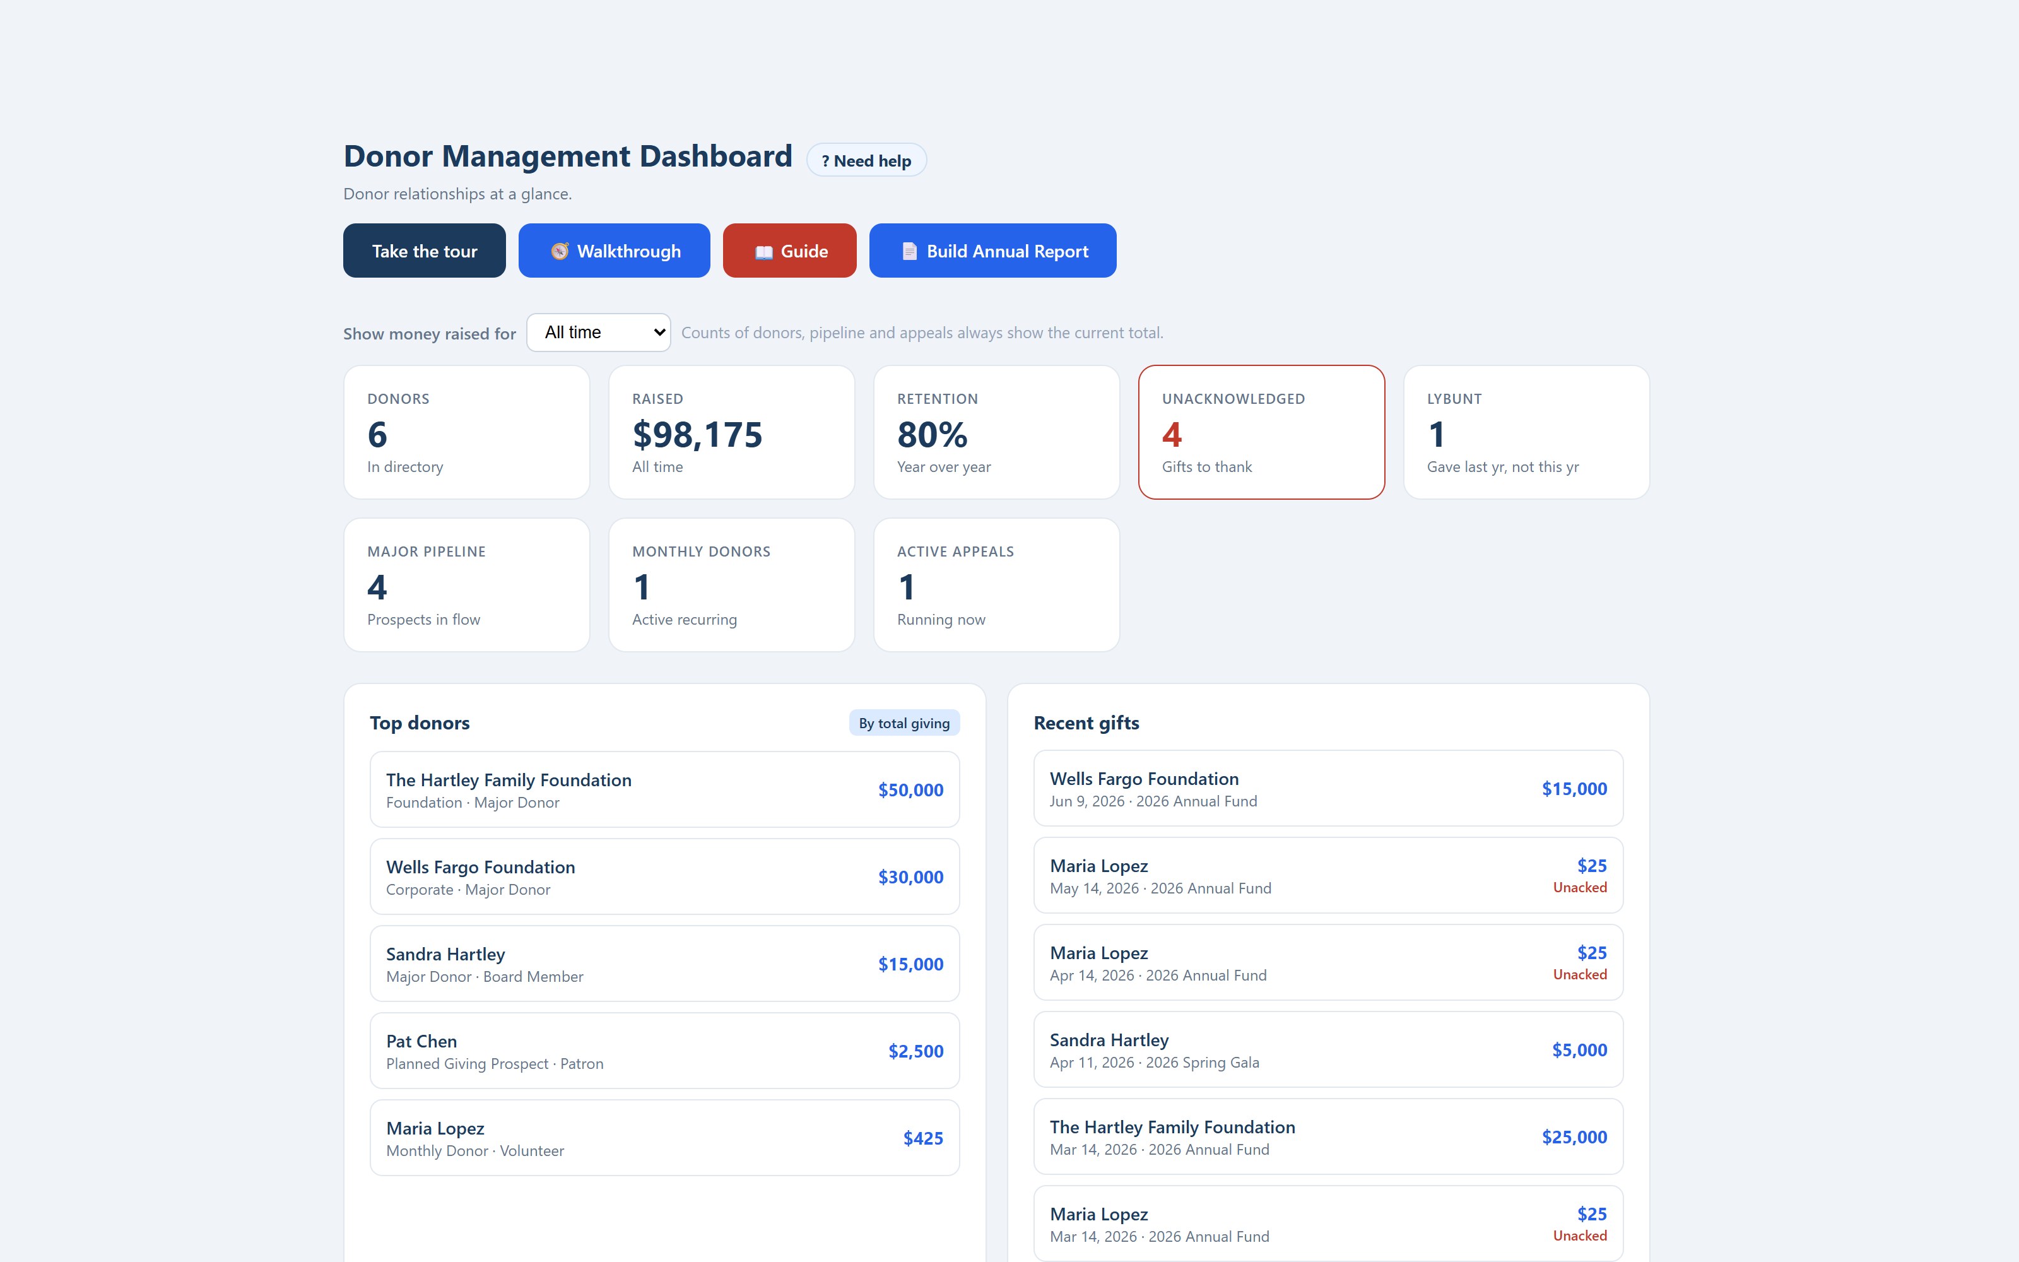Select Maria Lopez Mar 14, 2026 gift

pos(1328,1224)
